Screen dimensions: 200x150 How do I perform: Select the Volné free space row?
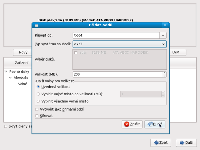[x=22, y=84]
